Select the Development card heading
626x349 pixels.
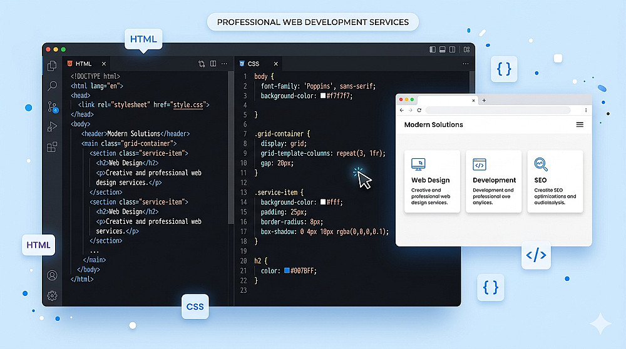coord(495,180)
